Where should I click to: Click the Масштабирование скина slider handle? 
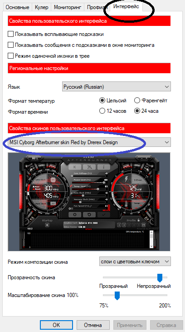pyautogui.click(x=117, y=295)
